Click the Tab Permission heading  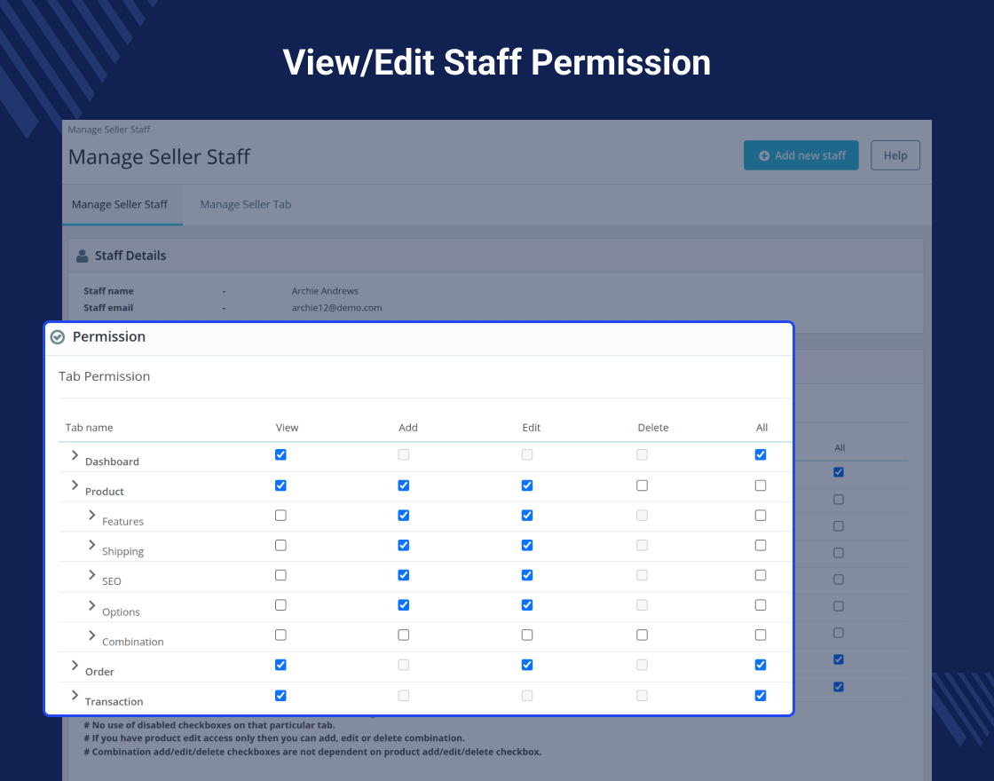coord(105,376)
